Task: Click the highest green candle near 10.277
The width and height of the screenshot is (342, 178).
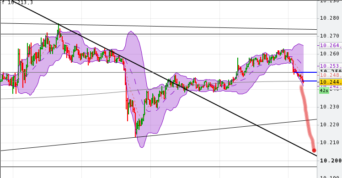Action: pyautogui.click(x=59, y=29)
